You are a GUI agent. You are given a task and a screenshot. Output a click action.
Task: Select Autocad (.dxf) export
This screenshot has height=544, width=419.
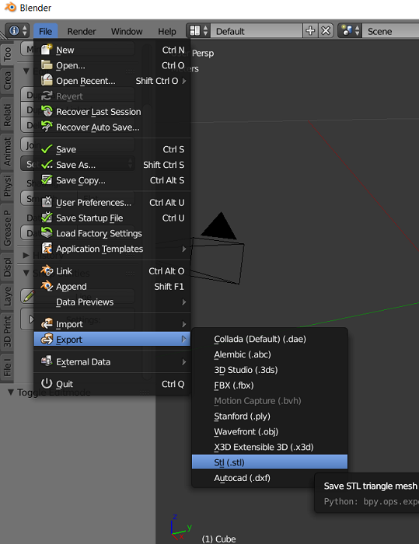270,478
